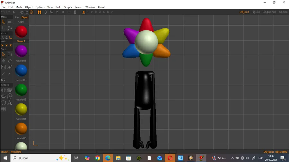
Task: Switch to Point Edit mode
Action: pyautogui.click(x=10, y=28)
